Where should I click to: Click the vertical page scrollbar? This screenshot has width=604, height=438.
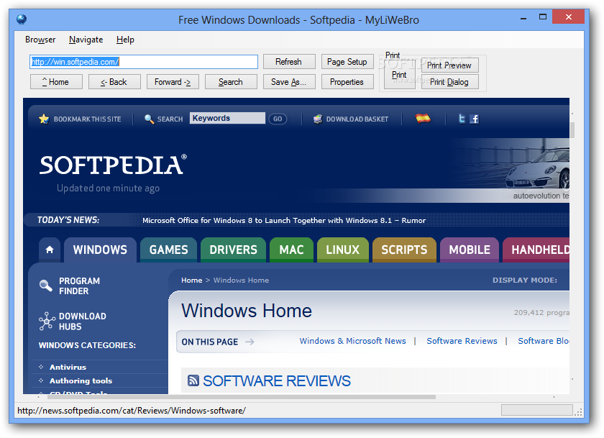(572, 130)
